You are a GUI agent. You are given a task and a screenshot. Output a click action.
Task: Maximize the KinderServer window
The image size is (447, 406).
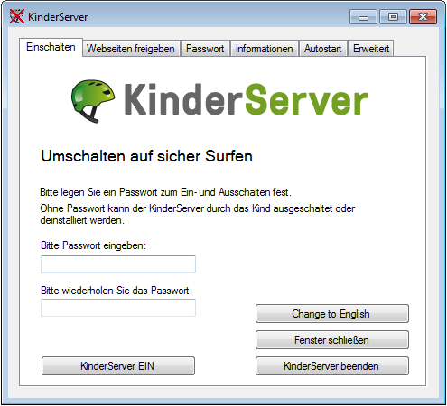[x=393, y=17]
